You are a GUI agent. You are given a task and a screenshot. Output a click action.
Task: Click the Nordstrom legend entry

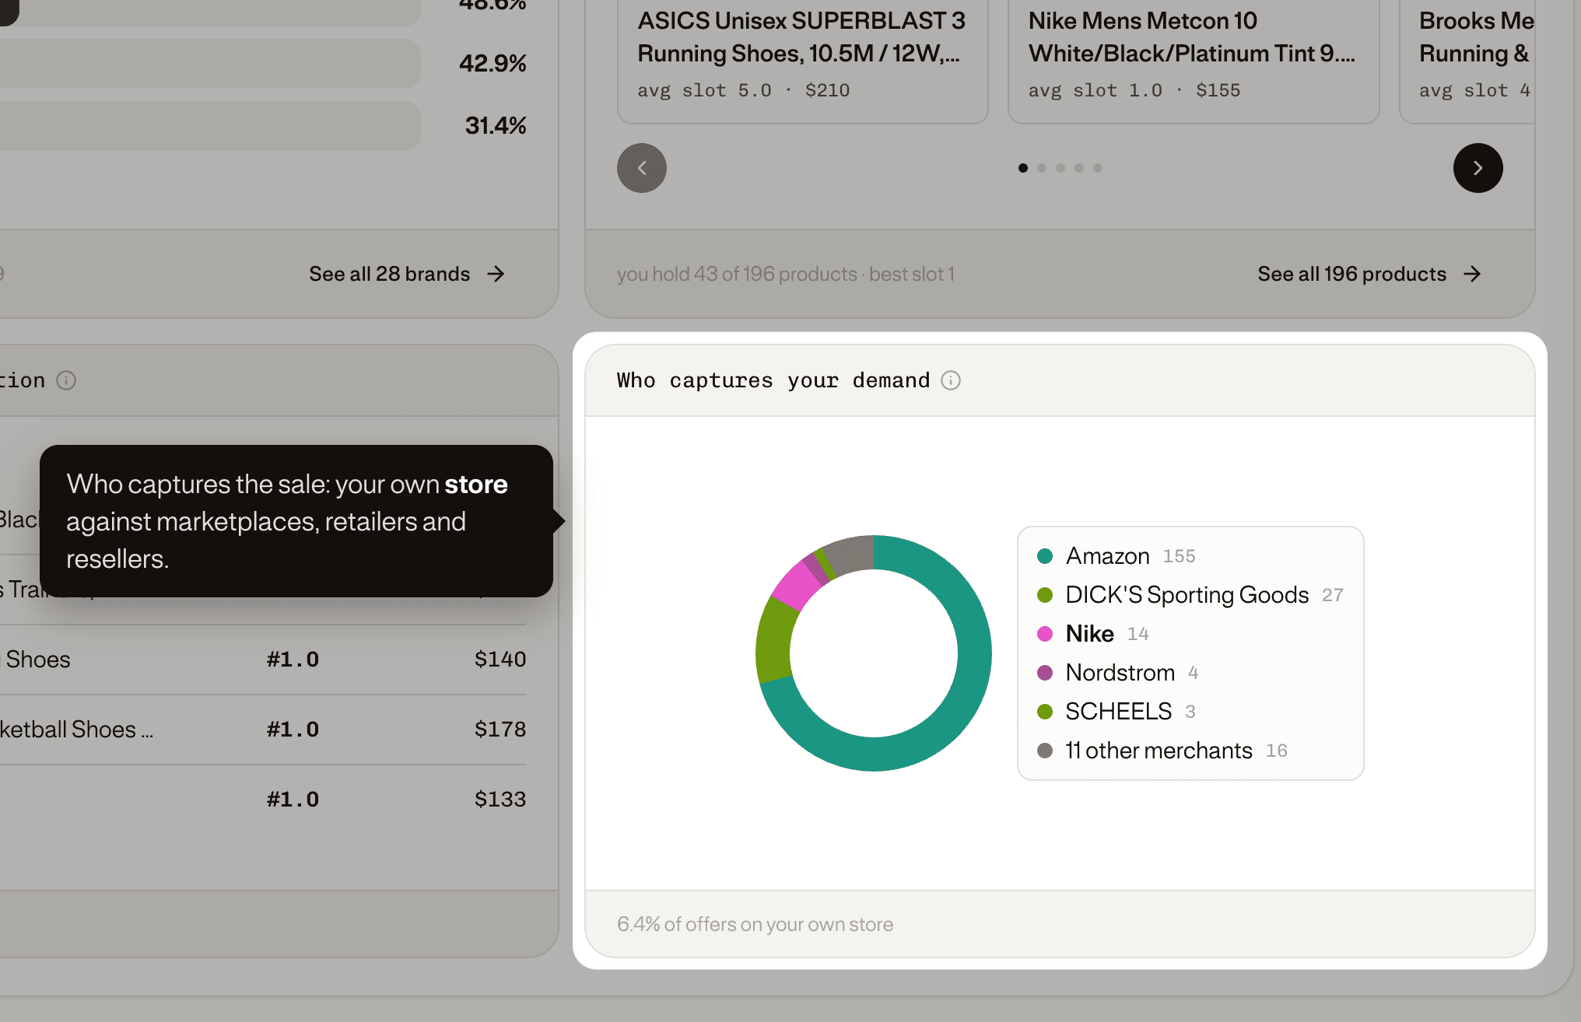1118,673
